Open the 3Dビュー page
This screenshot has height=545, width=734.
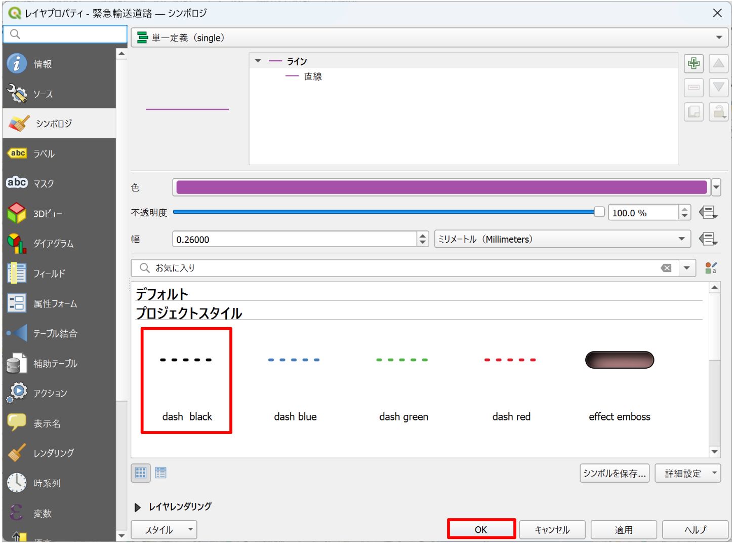59,213
